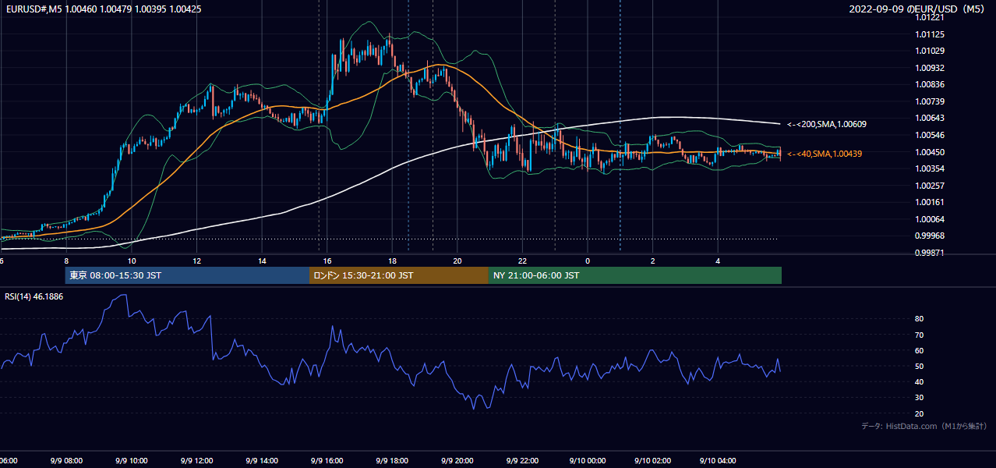Click price level 0.99968 on the price axis
The width and height of the screenshot is (996, 468).
(929, 236)
